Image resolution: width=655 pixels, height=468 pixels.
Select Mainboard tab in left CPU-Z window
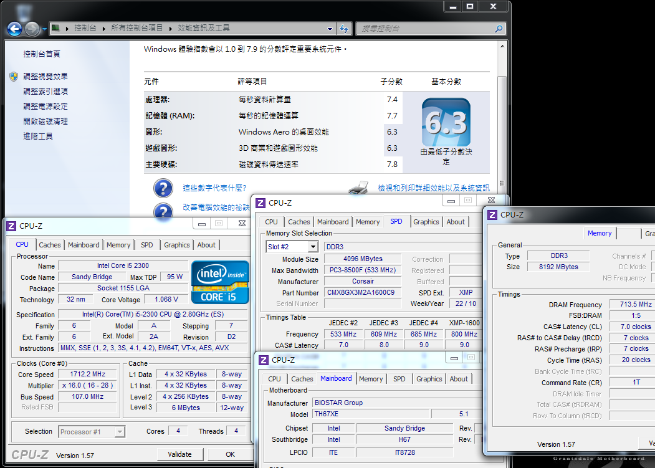[84, 245]
